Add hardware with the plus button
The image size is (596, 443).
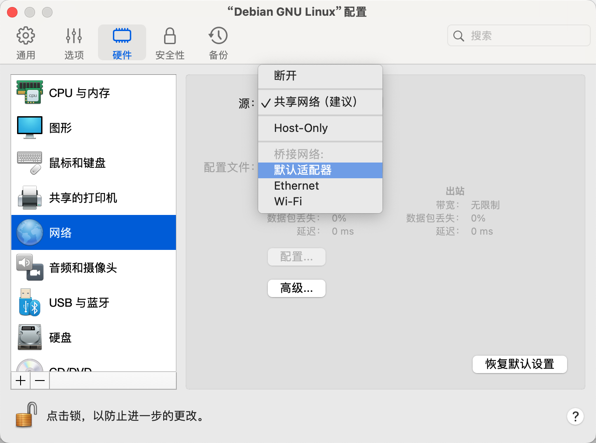coord(21,381)
